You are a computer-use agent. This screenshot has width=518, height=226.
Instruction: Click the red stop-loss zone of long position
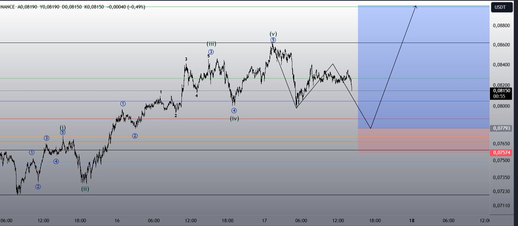423,140
